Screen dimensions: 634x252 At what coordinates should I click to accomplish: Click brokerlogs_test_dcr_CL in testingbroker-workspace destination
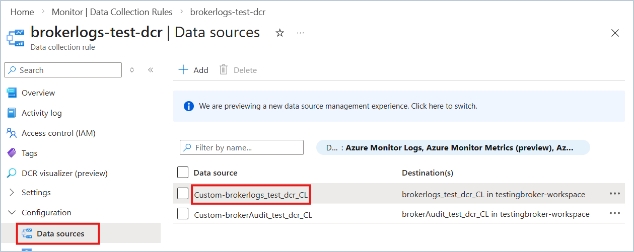[x=494, y=194]
